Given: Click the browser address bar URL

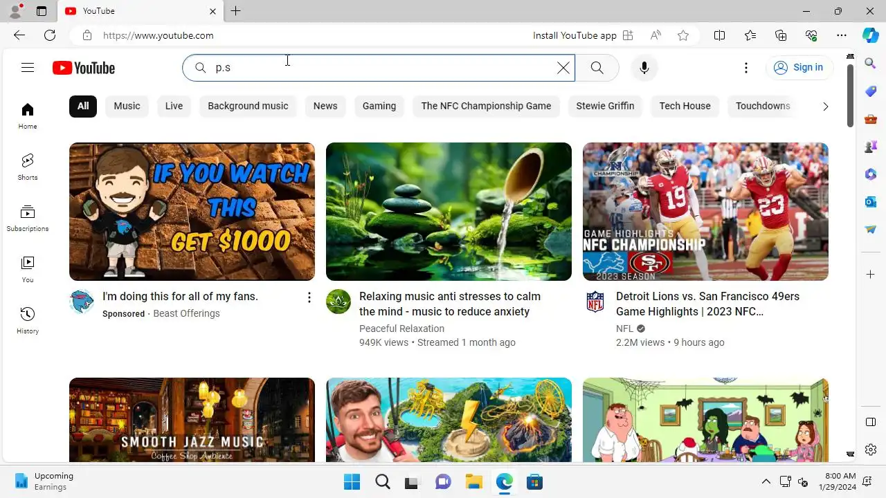Looking at the screenshot, I should click(159, 35).
